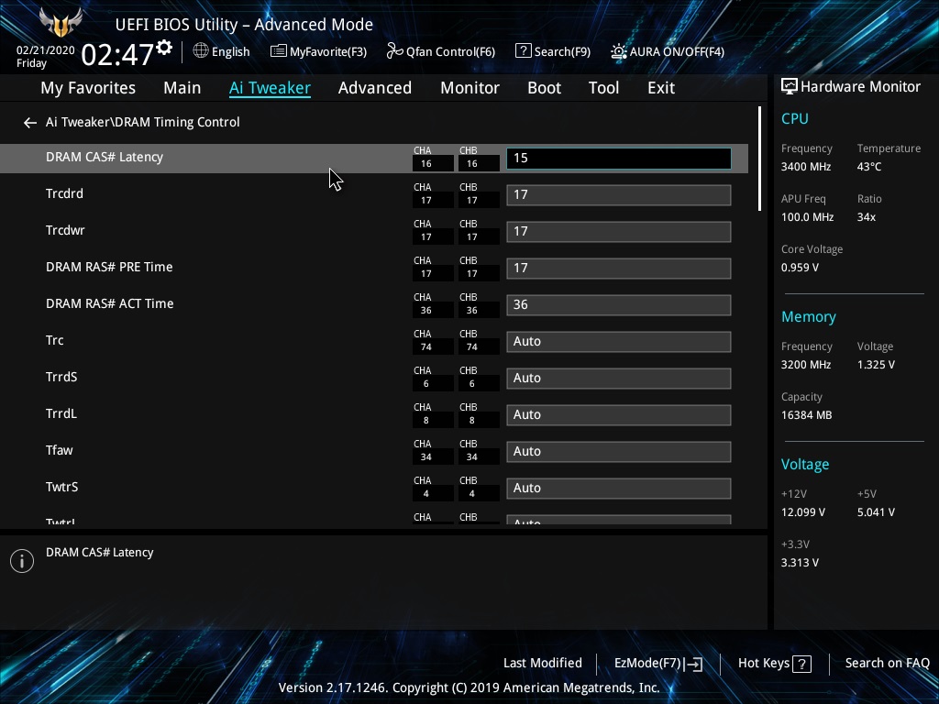Click Memory Frequency 3200 MHz value
This screenshot has height=704, width=939.
click(x=806, y=365)
